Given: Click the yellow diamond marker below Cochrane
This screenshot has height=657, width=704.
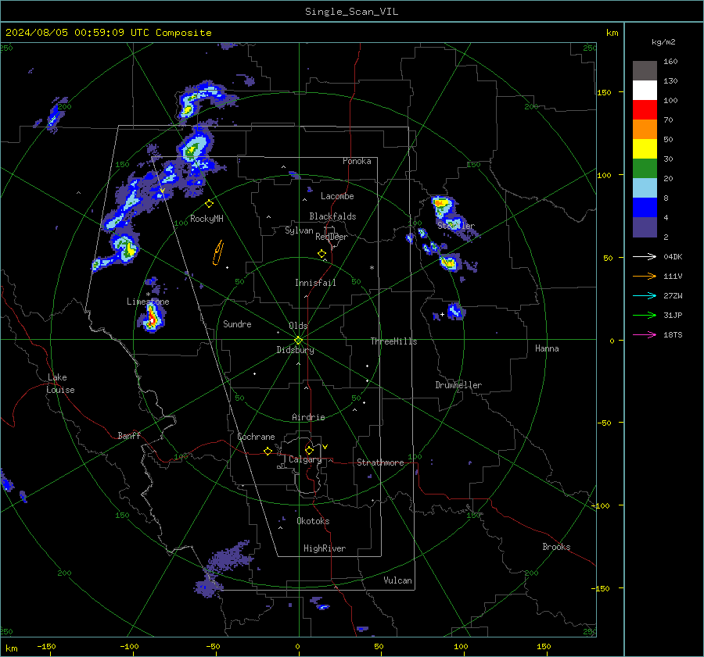Looking at the screenshot, I should tap(268, 451).
